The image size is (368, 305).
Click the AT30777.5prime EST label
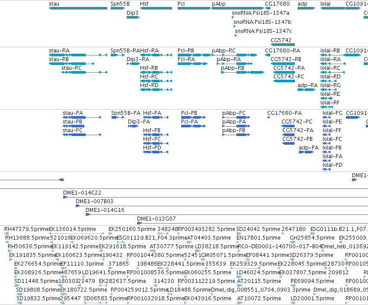tap(172, 247)
